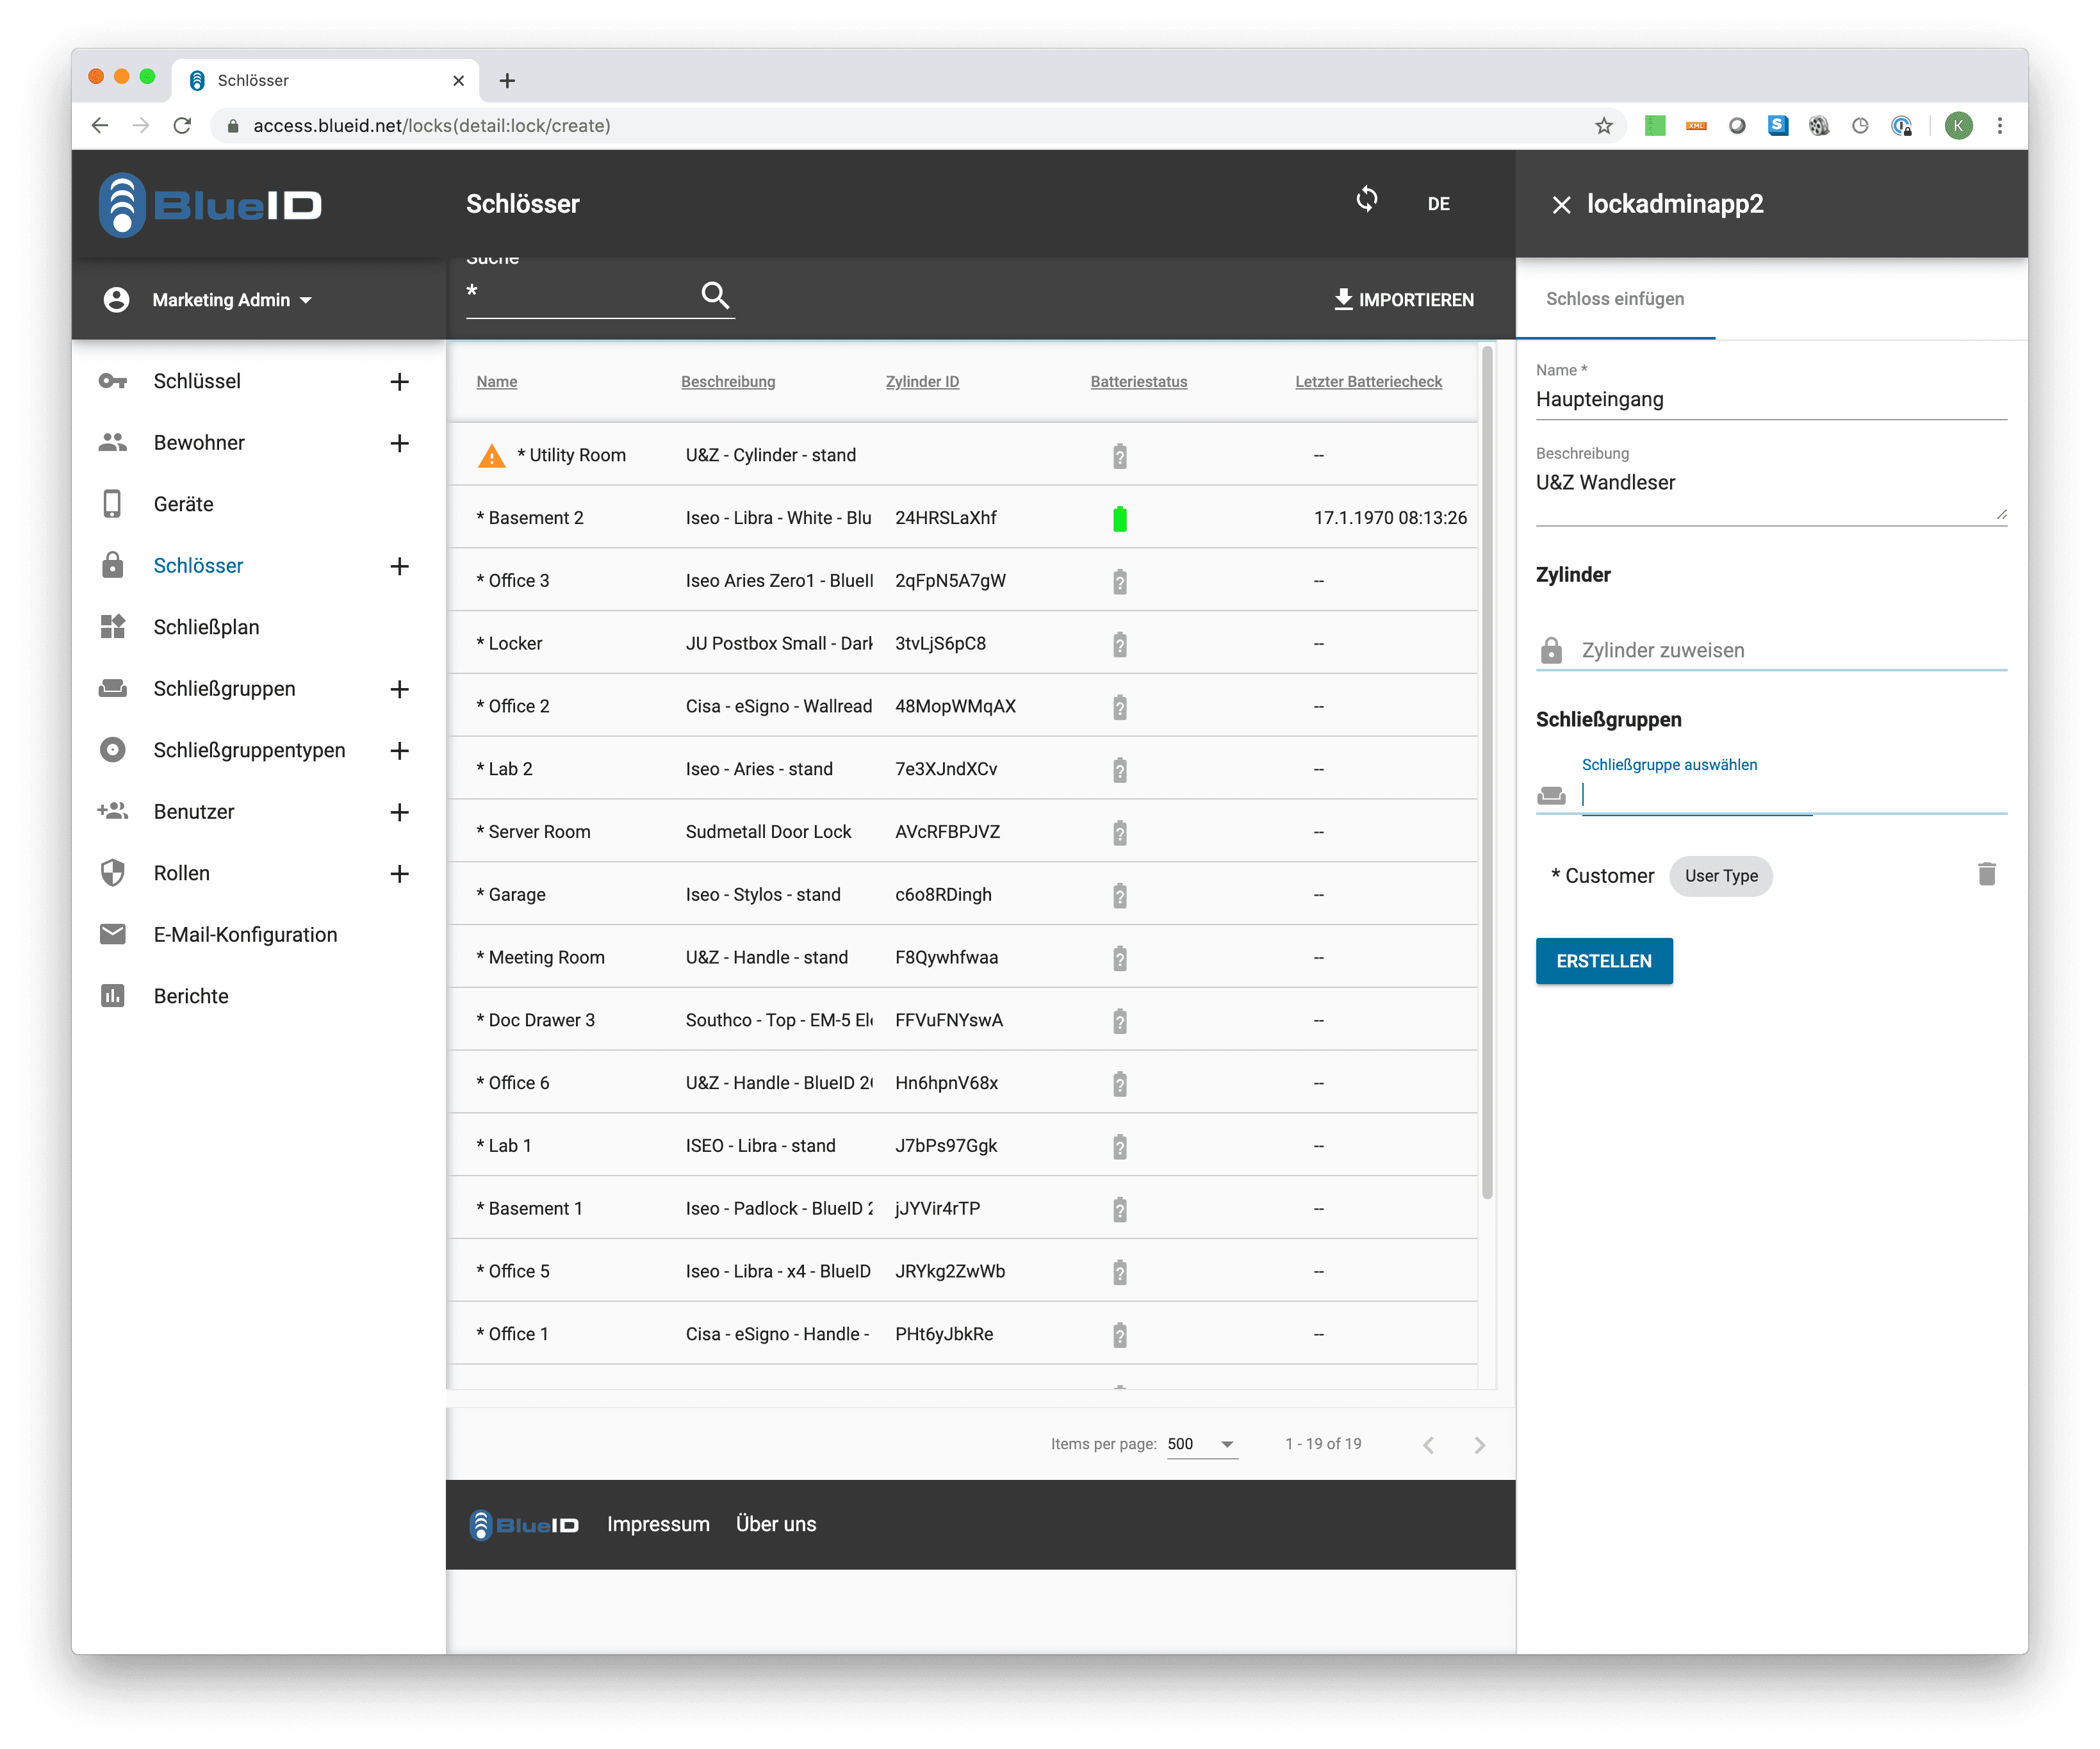
Task: Sort table by Name column
Action: (x=496, y=382)
